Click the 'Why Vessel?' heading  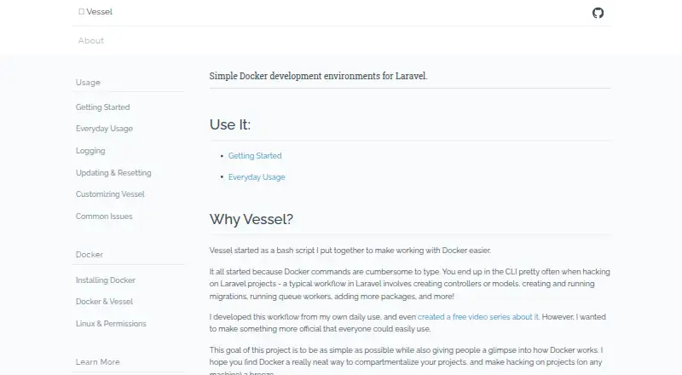pyautogui.click(x=251, y=219)
